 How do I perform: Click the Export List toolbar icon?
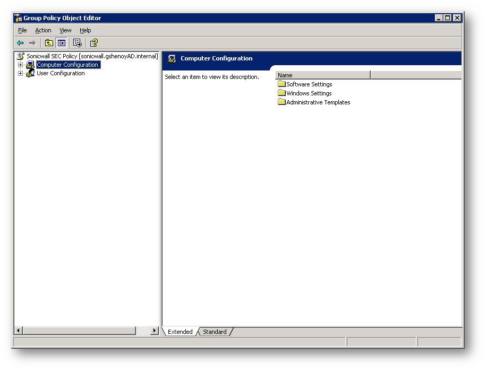point(78,43)
